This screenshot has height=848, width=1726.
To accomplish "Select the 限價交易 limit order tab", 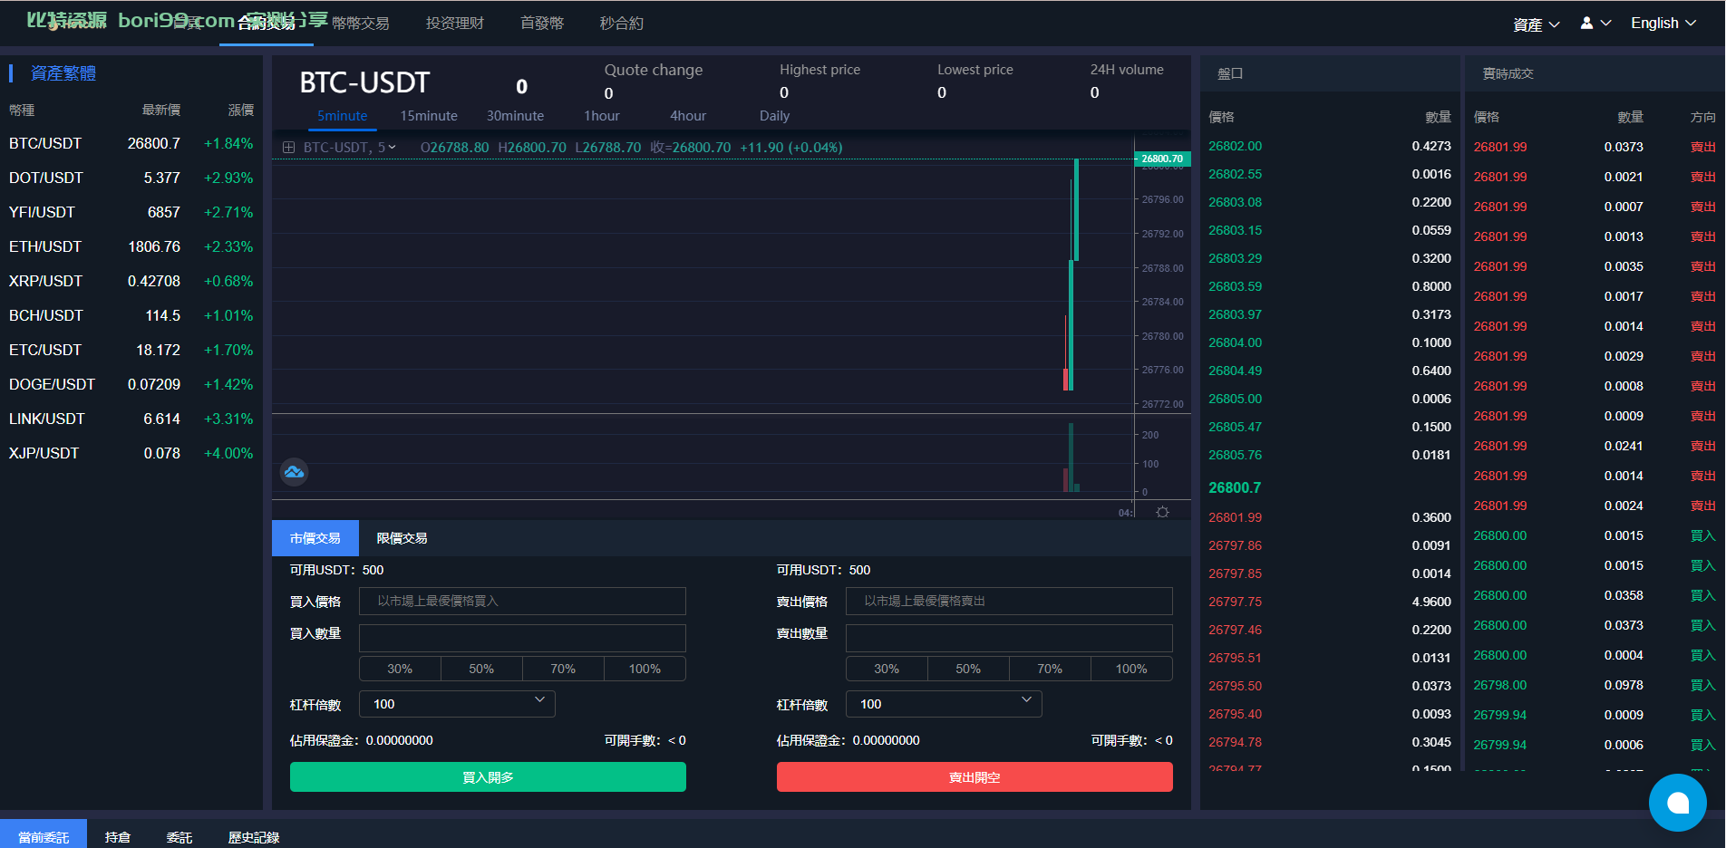I will (x=402, y=538).
